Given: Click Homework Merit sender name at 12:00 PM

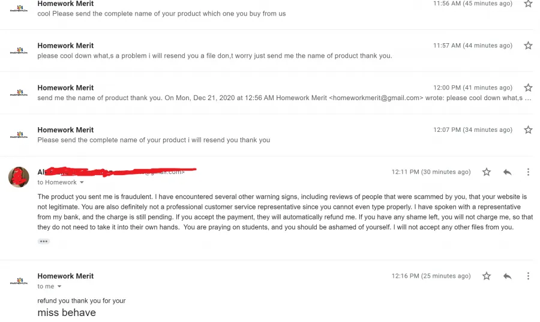Looking at the screenshot, I should [65, 88].
